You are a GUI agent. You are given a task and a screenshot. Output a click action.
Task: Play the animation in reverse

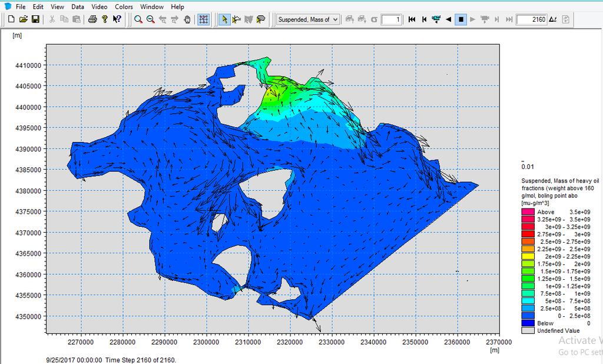tap(448, 19)
